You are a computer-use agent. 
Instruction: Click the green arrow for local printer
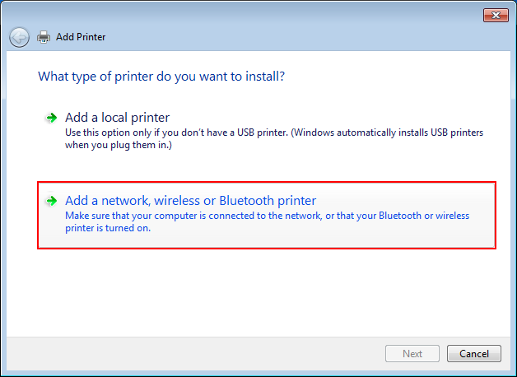pyautogui.click(x=51, y=118)
